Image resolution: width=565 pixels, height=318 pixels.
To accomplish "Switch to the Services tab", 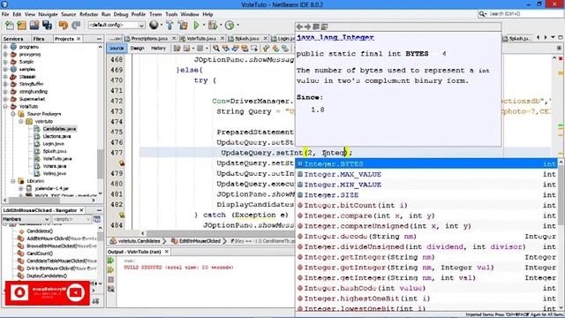I will (13, 39).
